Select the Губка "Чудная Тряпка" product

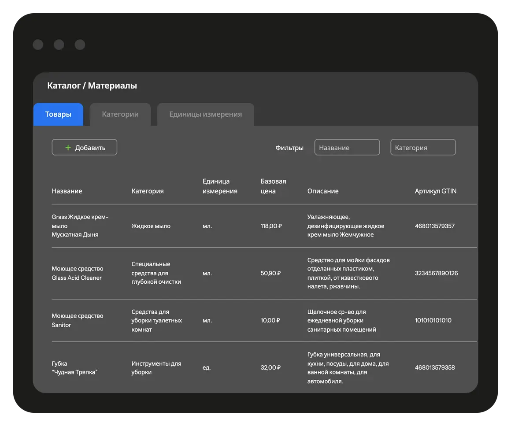click(74, 368)
